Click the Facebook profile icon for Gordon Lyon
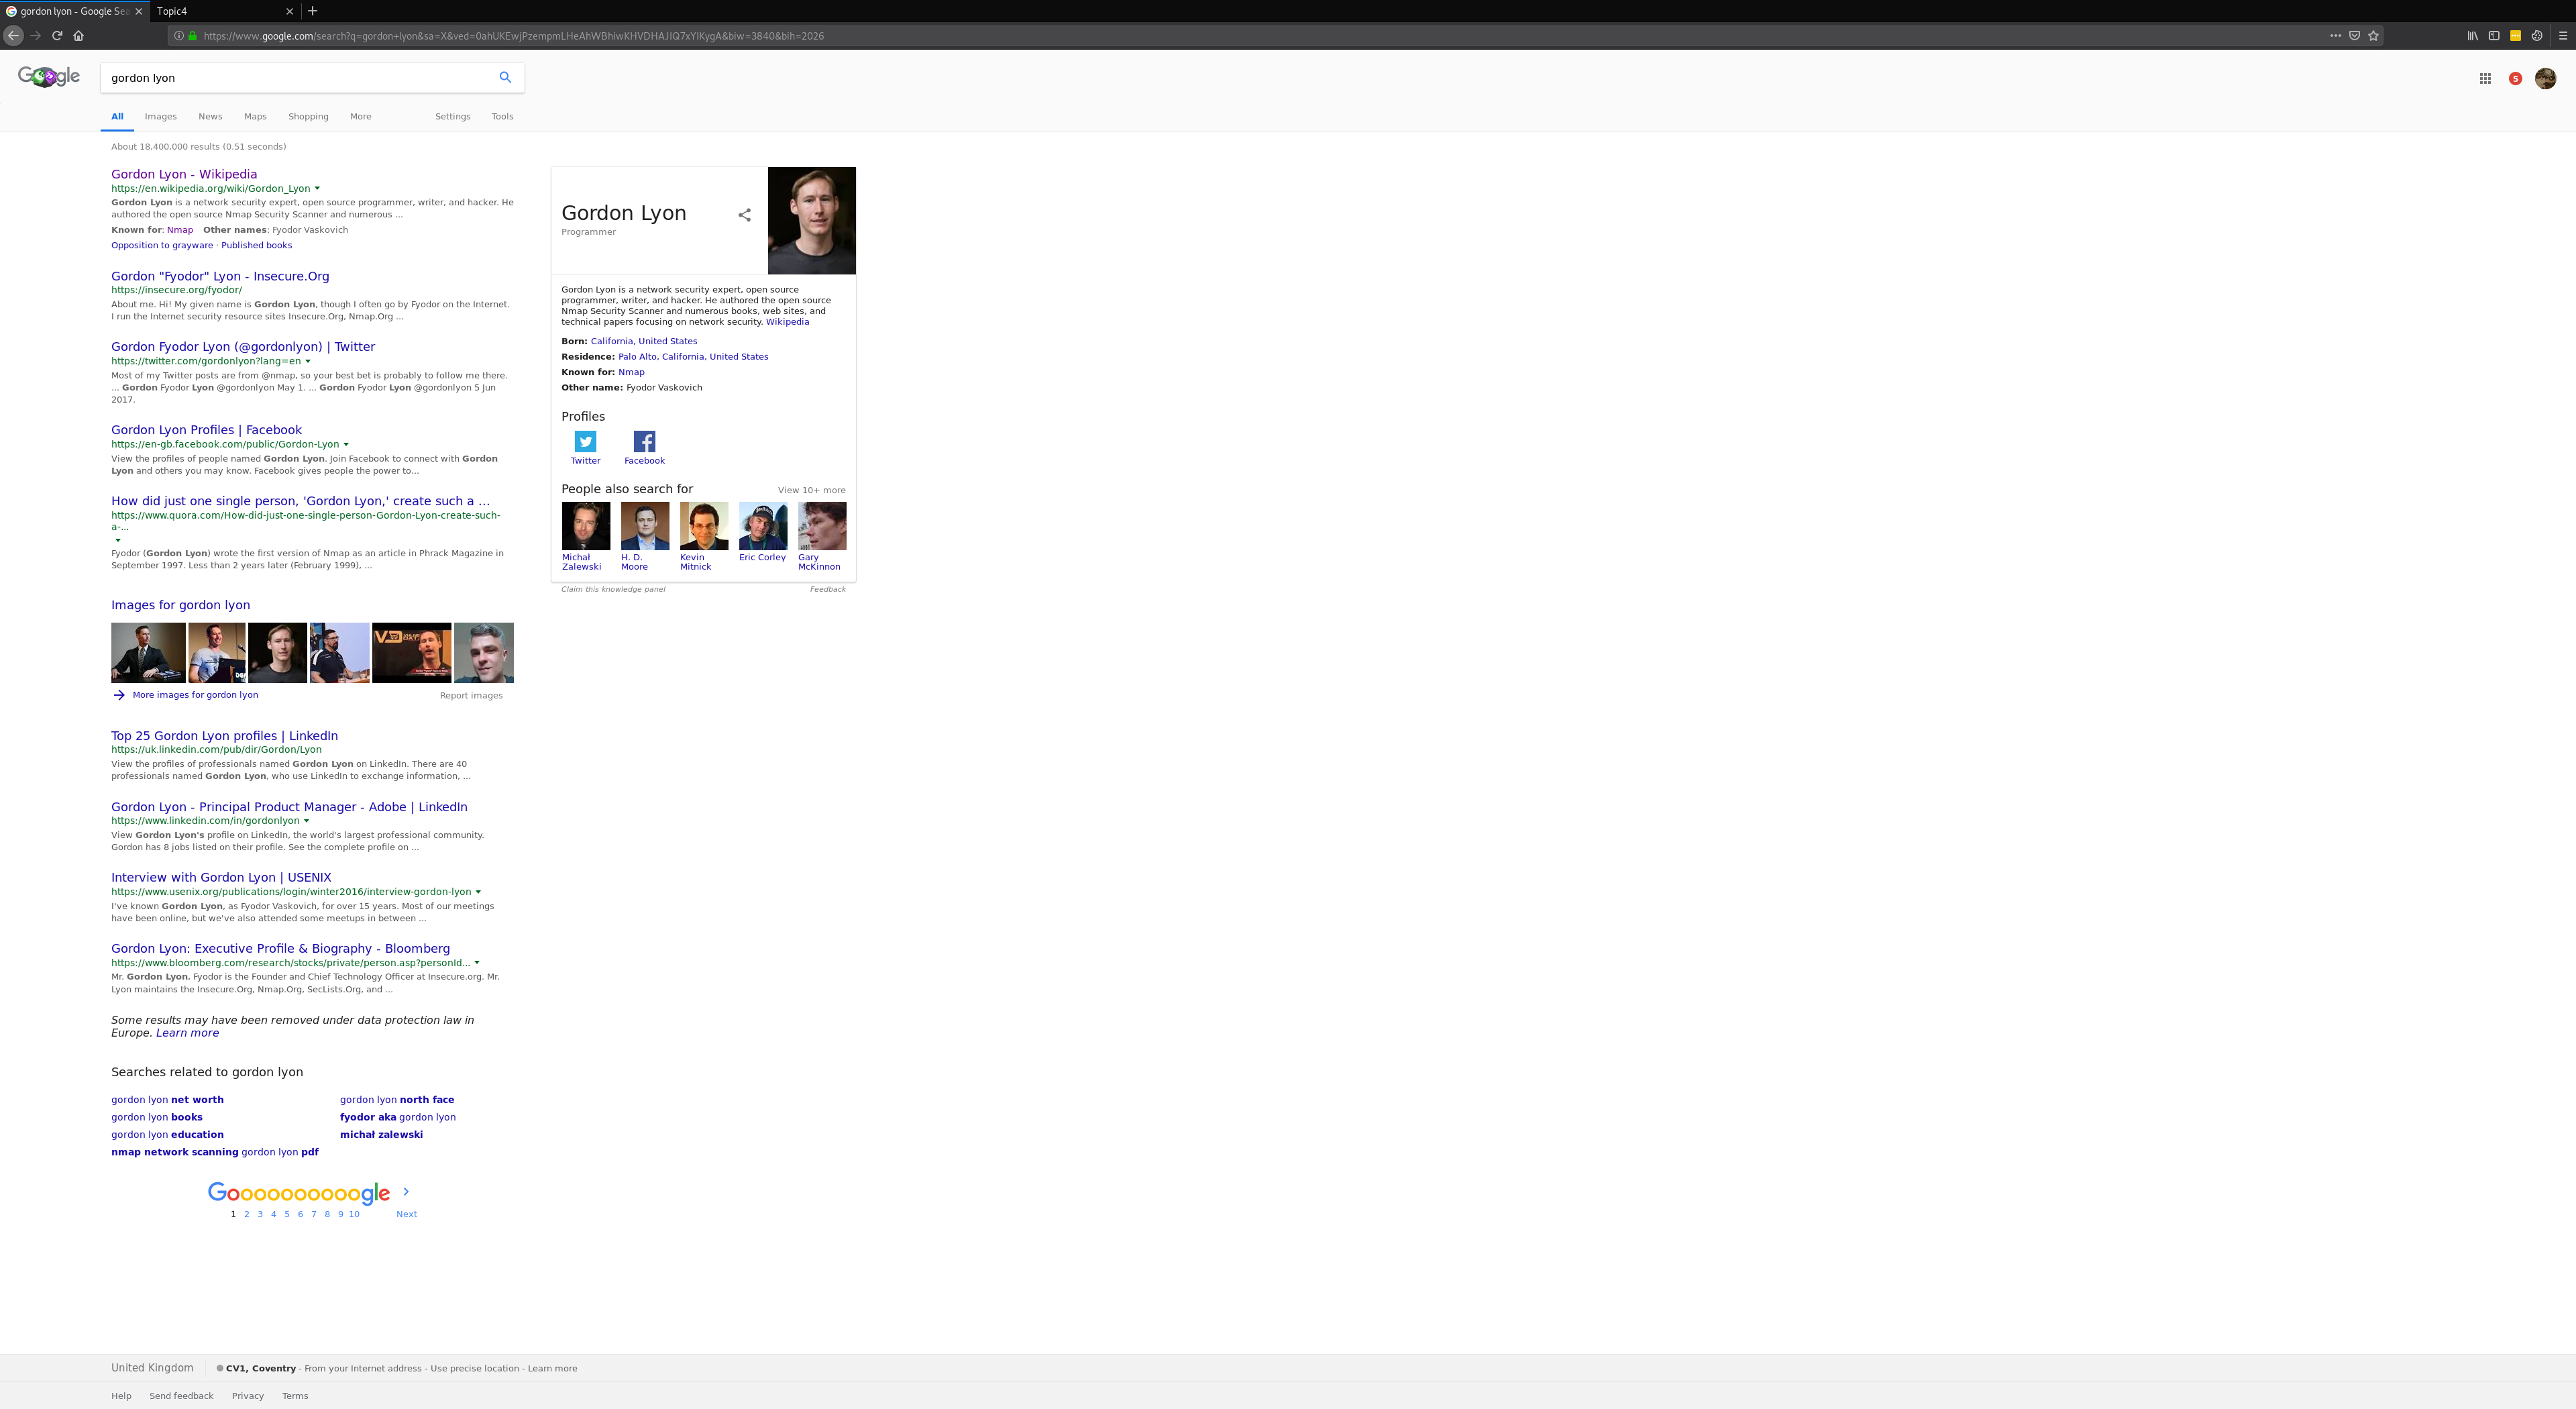The width and height of the screenshot is (2576, 1409). [643, 442]
